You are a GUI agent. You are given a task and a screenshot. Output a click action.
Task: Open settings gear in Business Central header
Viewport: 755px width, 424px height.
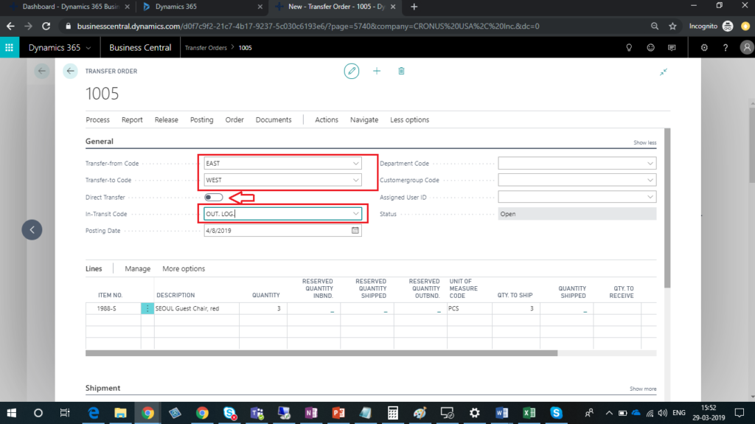705,48
